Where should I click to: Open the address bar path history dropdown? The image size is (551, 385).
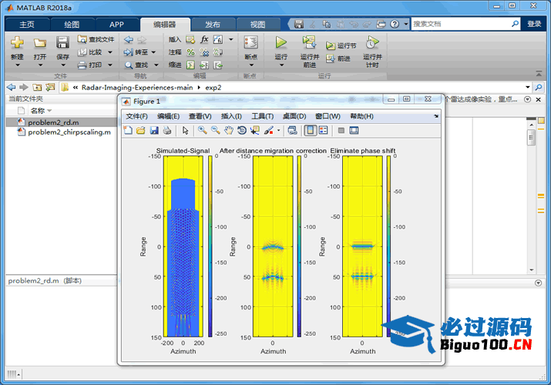(527, 87)
